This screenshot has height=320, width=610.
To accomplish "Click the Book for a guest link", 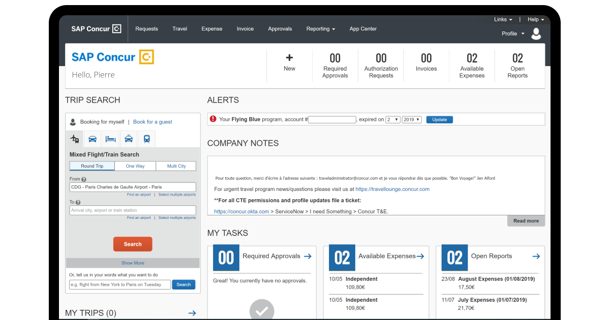I will coord(152,121).
